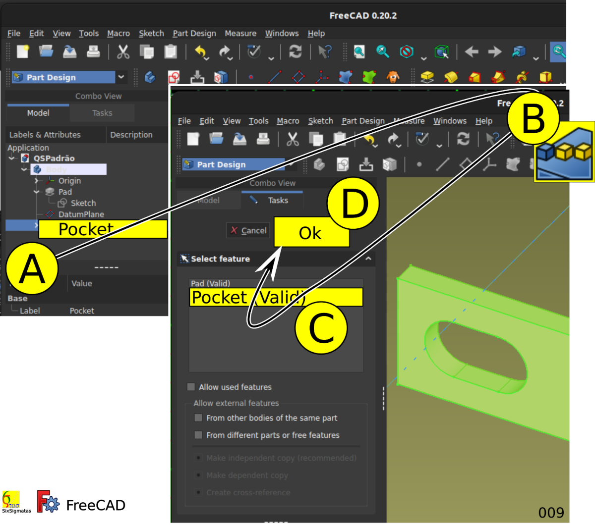
Task: Collapse Body node expander in model tree
Action: pyautogui.click(x=24, y=169)
